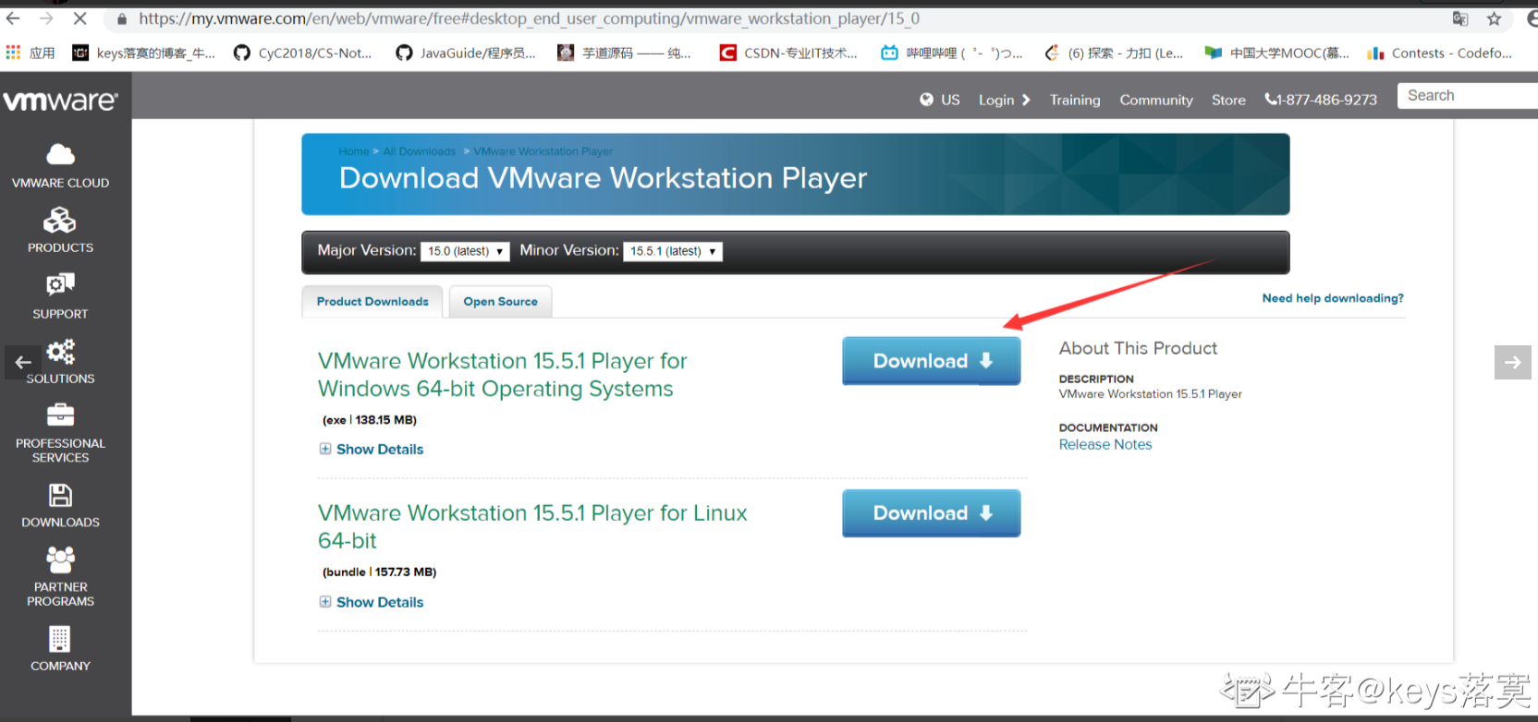Open the bilibili bookmark
The height and width of the screenshot is (722, 1538).
click(x=952, y=54)
